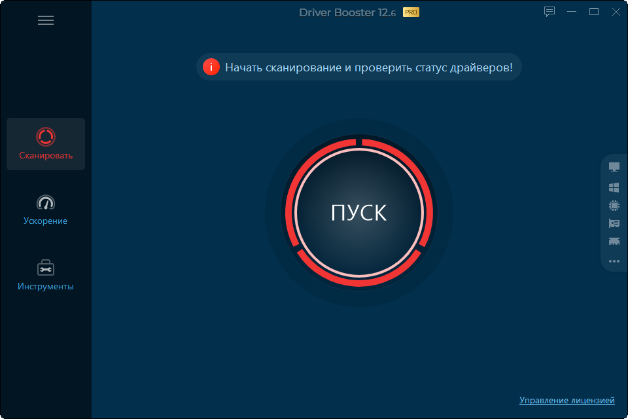The image size is (628, 419).
Task: Minimize the Driver Booster window
Action: tap(572, 12)
